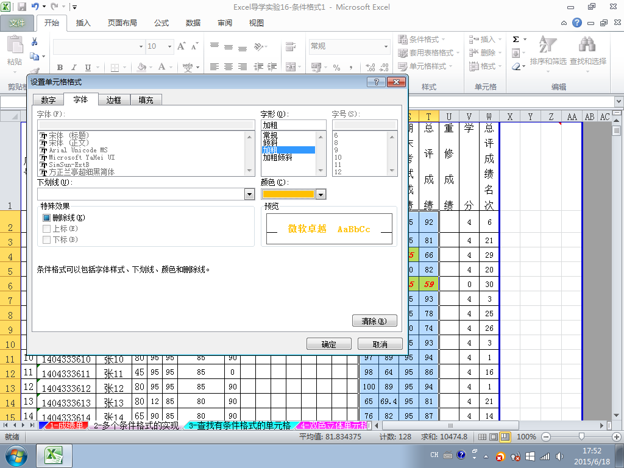
Task: Click the 字形 style input field
Action: coord(293,125)
